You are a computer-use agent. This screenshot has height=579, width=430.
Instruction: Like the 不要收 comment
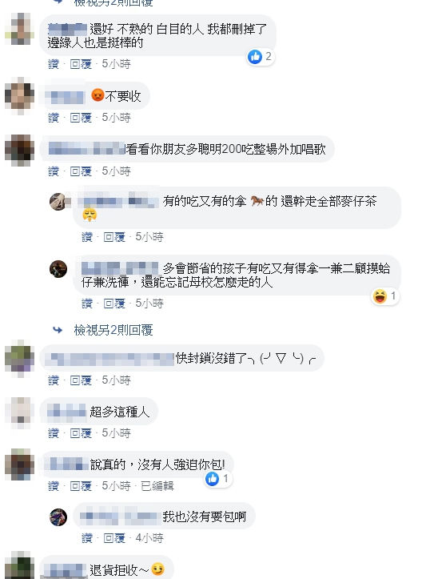click(54, 118)
